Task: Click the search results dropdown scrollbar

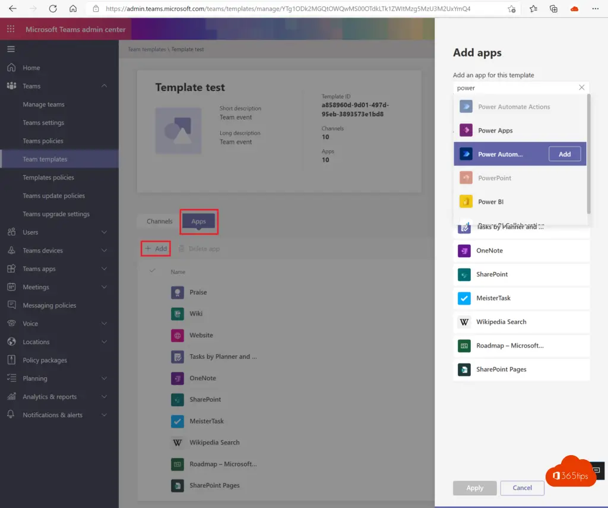Action: 588,154
